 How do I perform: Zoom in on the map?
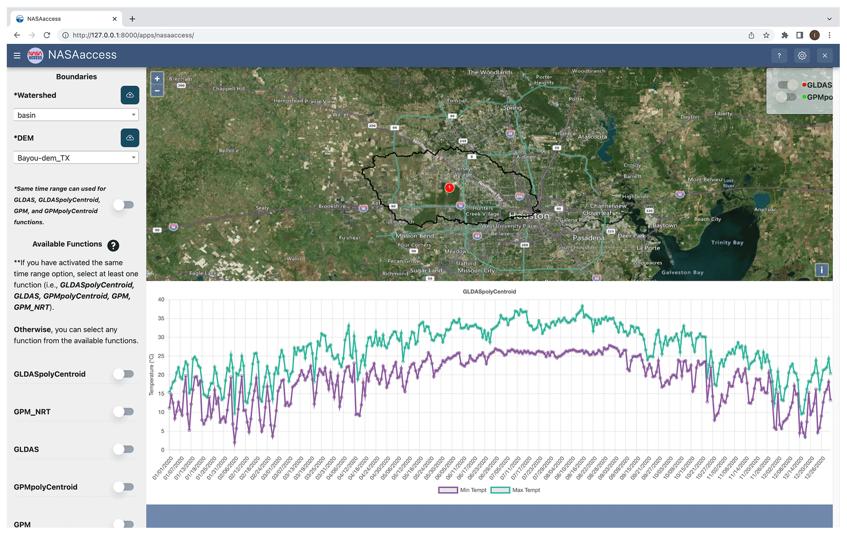tap(157, 79)
